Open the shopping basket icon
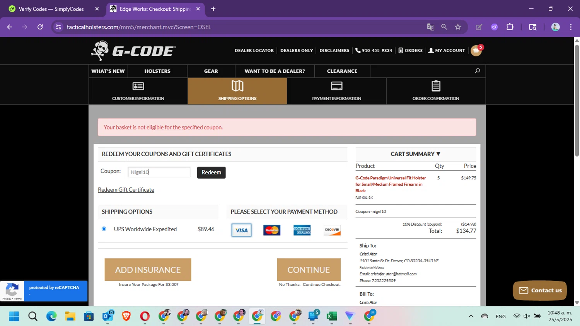This screenshot has width=580, height=326. coord(476,51)
